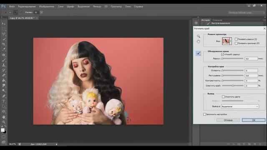
Task: Click the Растушевка value input field
Action: coord(251,75)
